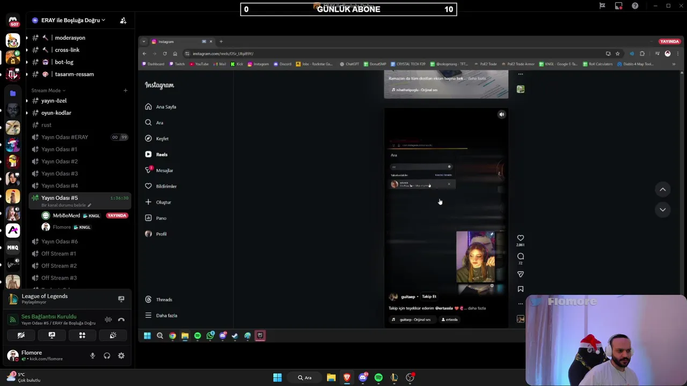687x386 pixels.
Task: Reload the Instagram page in the browser
Action: click(x=165, y=54)
